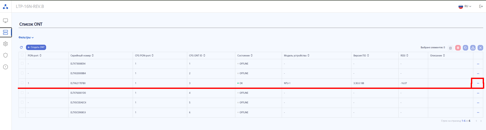Tick the checkbox for ELTX6217EFB0 row
Screen dimensions: 486x130
[x=22, y=83]
